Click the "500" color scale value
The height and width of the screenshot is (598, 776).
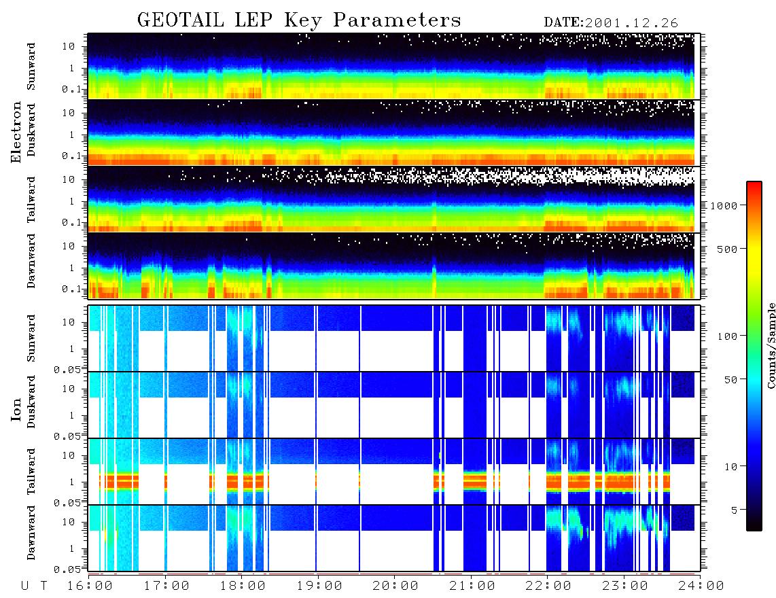(x=727, y=249)
